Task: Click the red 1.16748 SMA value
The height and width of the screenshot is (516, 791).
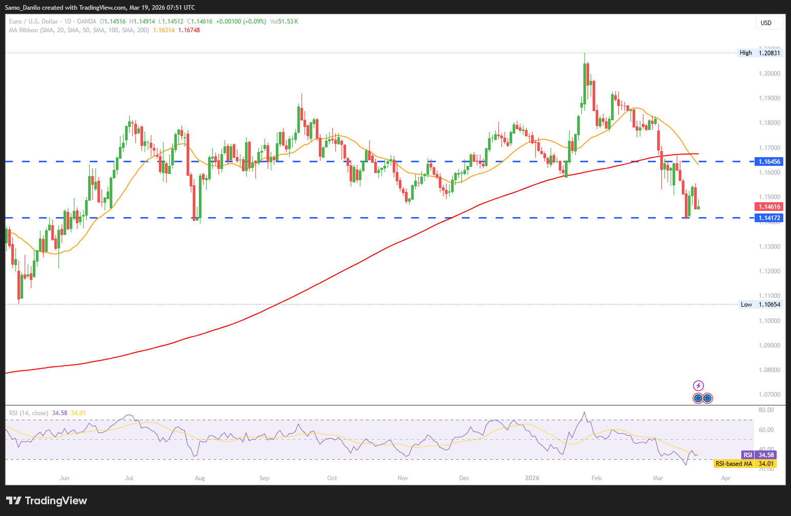Action: click(189, 30)
